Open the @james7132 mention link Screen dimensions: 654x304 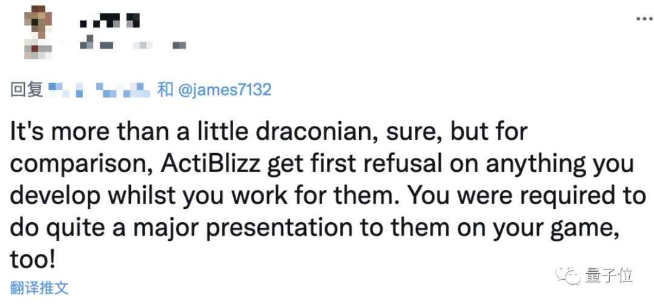click(224, 90)
